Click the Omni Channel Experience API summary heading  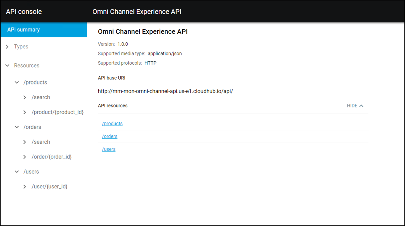pyautogui.click(x=143, y=32)
